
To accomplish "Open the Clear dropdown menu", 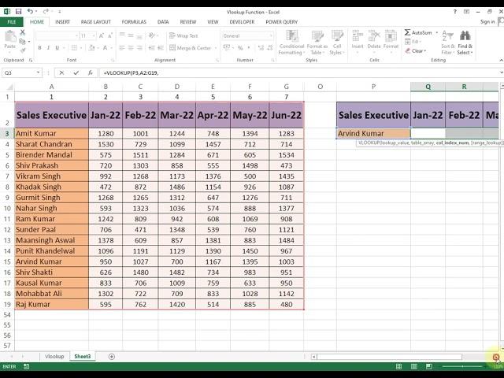I will click(x=416, y=50).
